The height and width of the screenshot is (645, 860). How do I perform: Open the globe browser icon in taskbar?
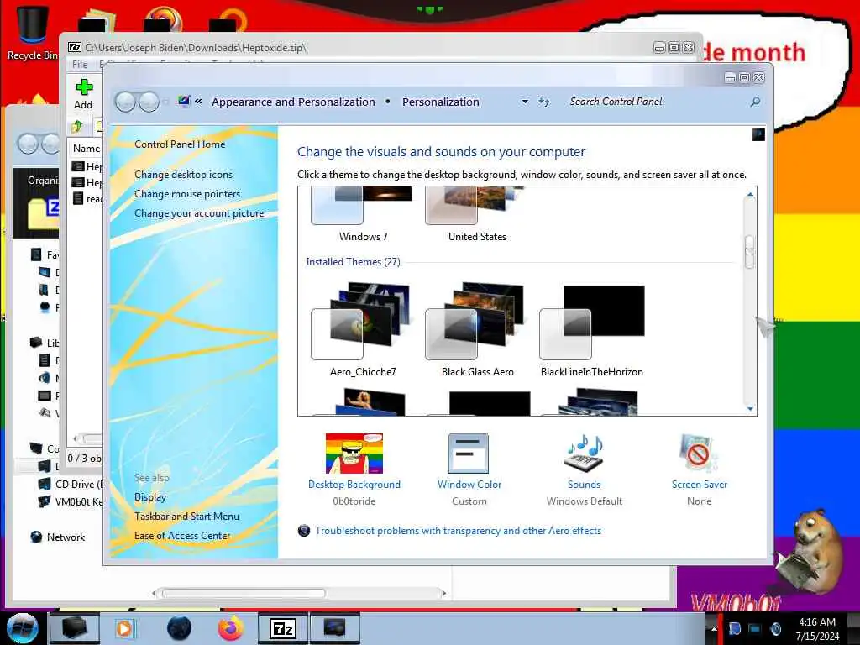179,628
